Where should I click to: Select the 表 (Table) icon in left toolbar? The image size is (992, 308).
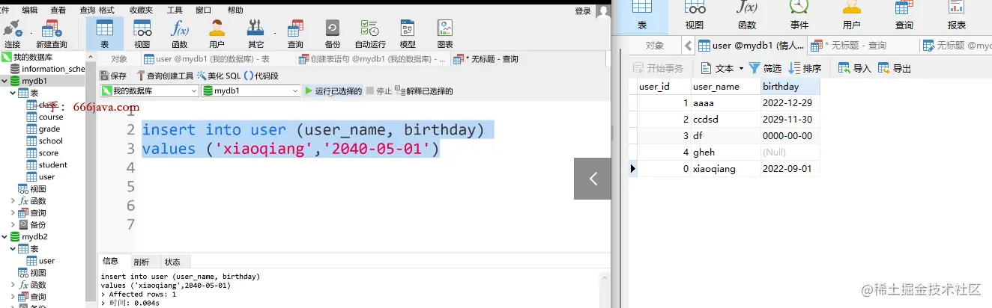click(105, 34)
